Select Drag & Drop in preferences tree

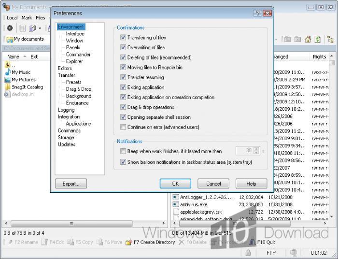(x=79, y=89)
